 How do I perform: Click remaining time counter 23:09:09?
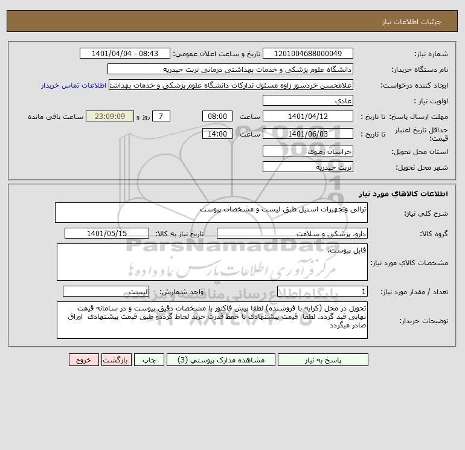(x=110, y=117)
